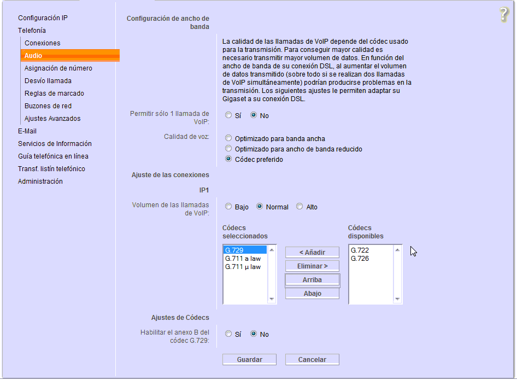Viewport: 517px width, 380px height.
Task: Move codec up with 'Arriba' button
Action: click(x=312, y=280)
